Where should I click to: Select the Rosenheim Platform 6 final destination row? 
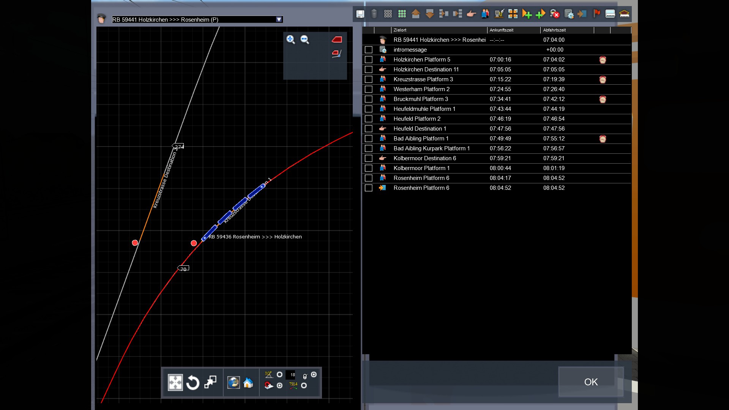pos(421,188)
